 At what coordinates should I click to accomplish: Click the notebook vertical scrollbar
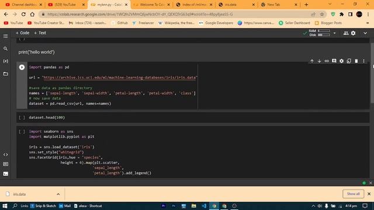click(x=372, y=73)
